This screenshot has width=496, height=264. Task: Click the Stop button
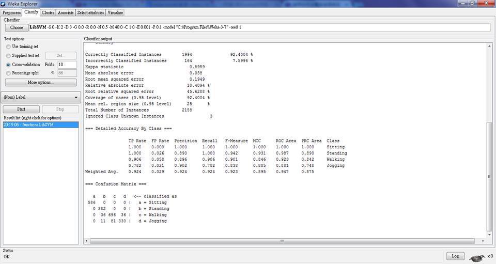[x=60, y=109]
